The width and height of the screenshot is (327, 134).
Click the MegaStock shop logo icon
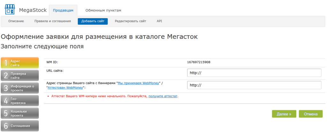(x=10, y=9)
